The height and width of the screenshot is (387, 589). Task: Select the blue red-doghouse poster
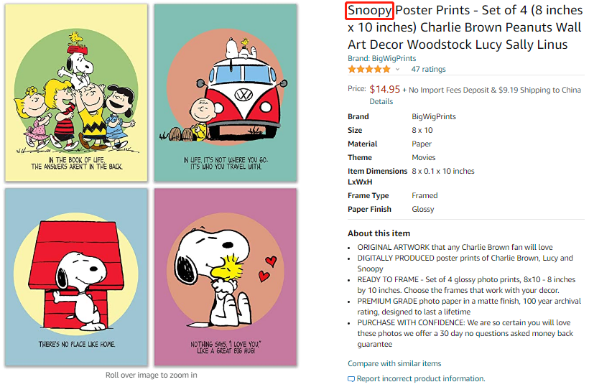(77, 276)
